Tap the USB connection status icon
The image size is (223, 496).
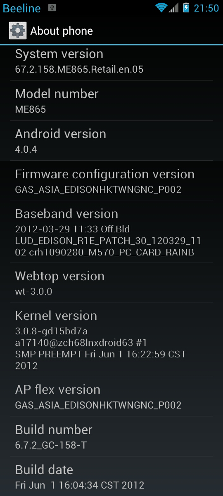(x=52, y=8)
